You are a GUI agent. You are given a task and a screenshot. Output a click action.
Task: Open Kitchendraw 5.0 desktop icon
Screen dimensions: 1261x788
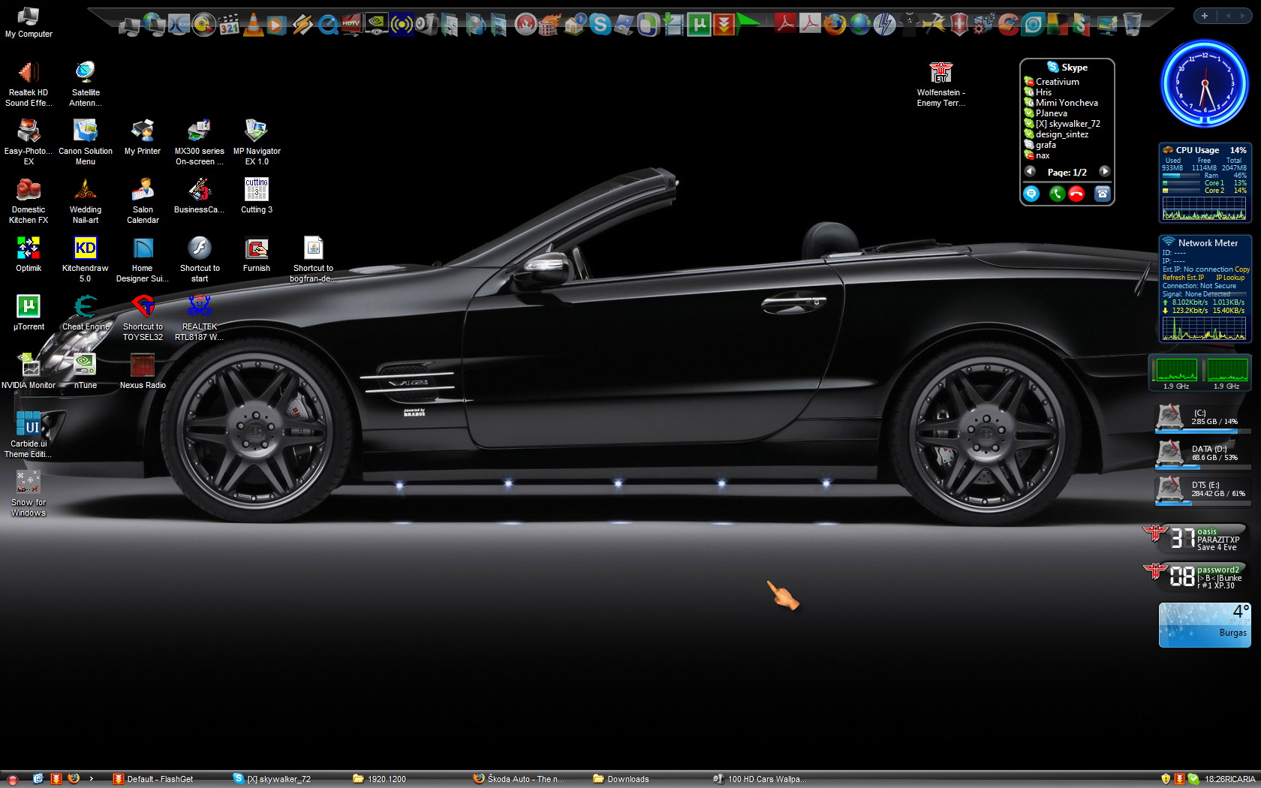pos(86,248)
